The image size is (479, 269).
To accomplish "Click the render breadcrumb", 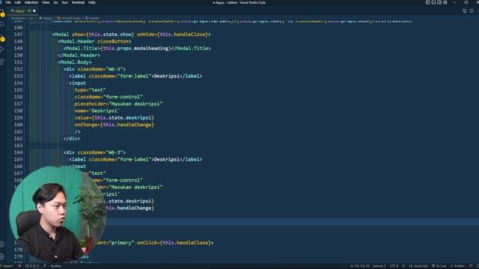I will click(92, 18).
